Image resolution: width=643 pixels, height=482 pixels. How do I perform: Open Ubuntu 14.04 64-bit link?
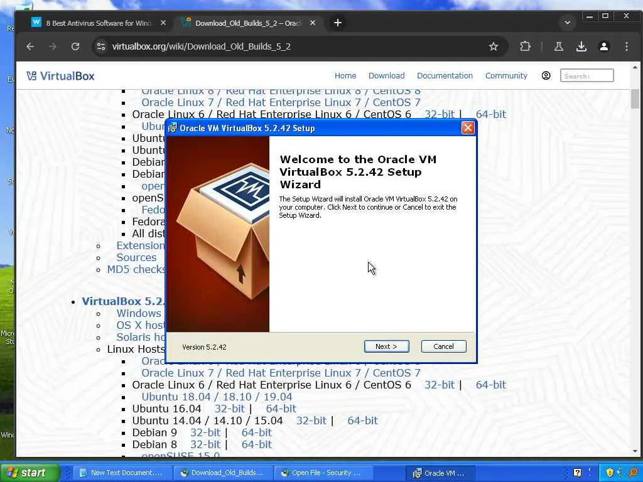[x=362, y=420]
